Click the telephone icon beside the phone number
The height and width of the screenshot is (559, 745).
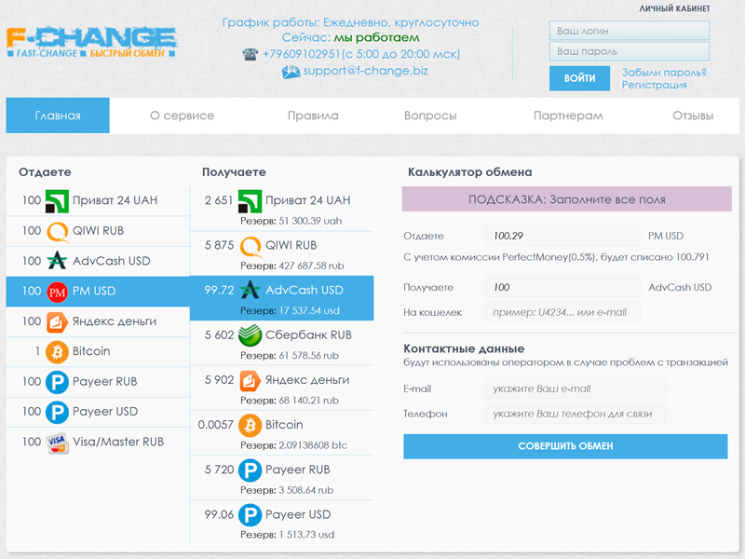pos(250,54)
